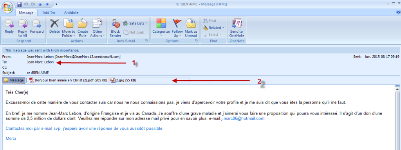Block Sender of this email
This screenshot has height=150, width=401.
[116, 28]
